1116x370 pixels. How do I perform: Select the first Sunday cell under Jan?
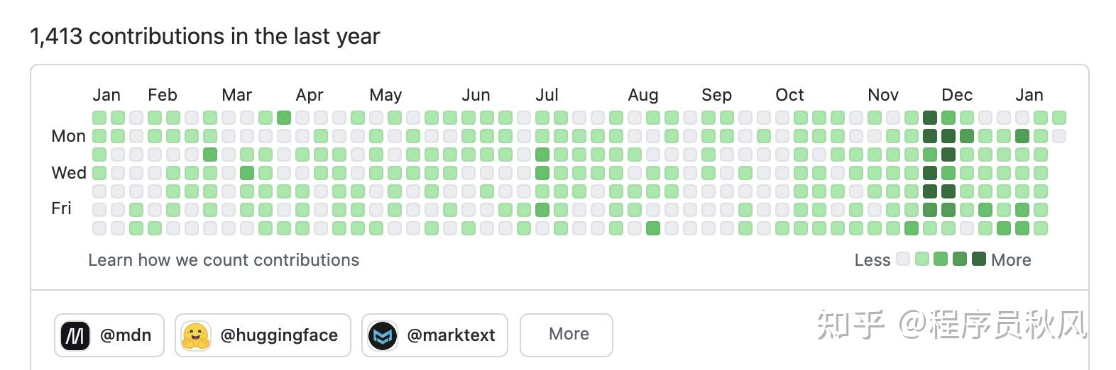[99, 118]
